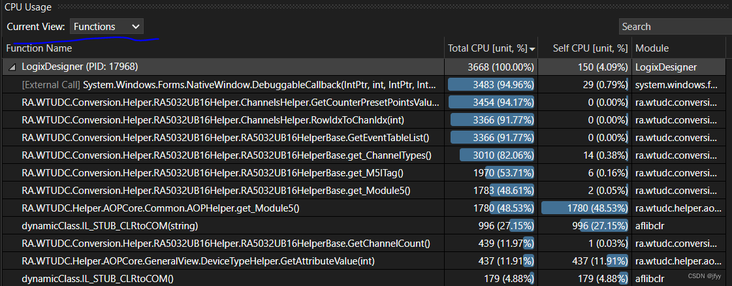Click the 437 (11.91%) Self CPU cell
732x286 pixels.
tap(585, 261)
